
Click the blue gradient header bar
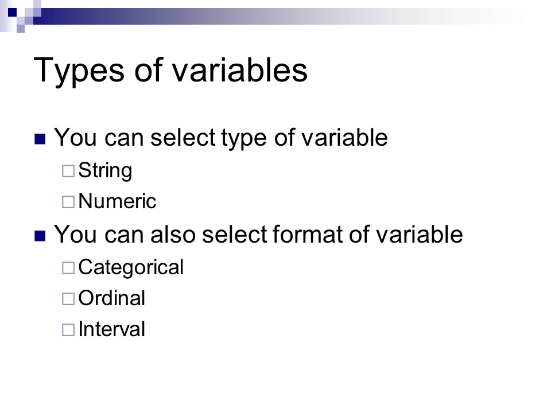point(281,16)
